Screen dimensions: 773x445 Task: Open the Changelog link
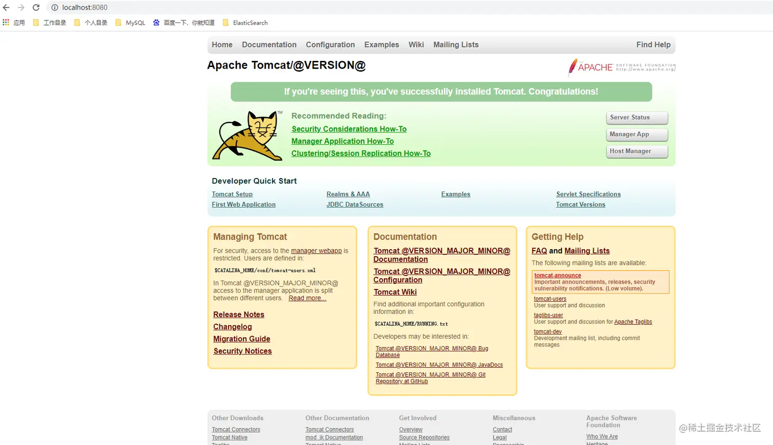pyautogui.click(x=233, y=327)
